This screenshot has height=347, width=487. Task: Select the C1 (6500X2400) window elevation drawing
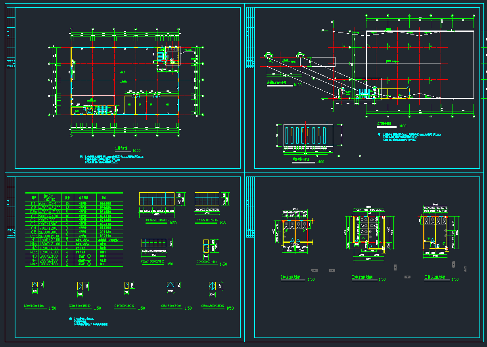[157, 199]
